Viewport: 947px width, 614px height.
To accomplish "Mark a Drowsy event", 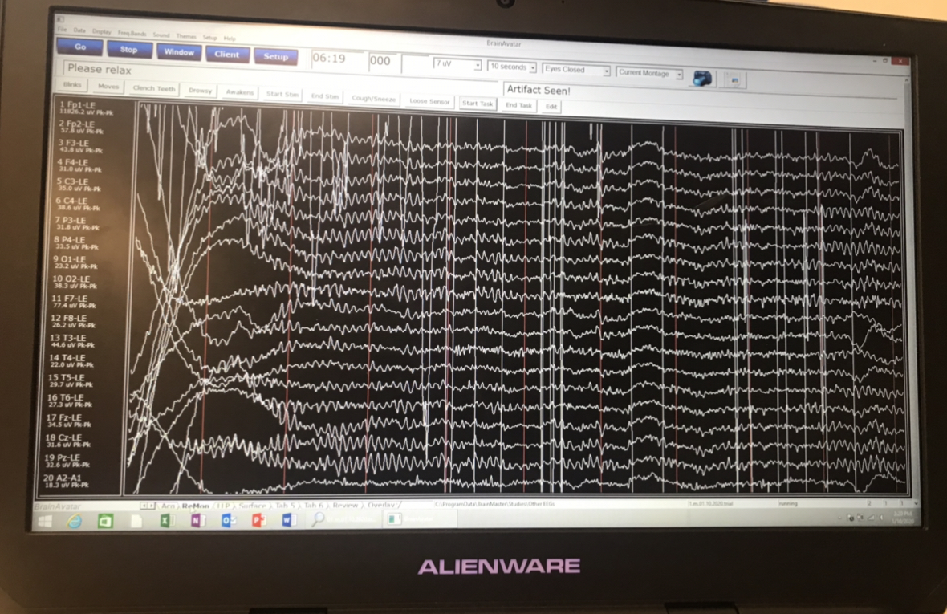I will pos(200,91).
